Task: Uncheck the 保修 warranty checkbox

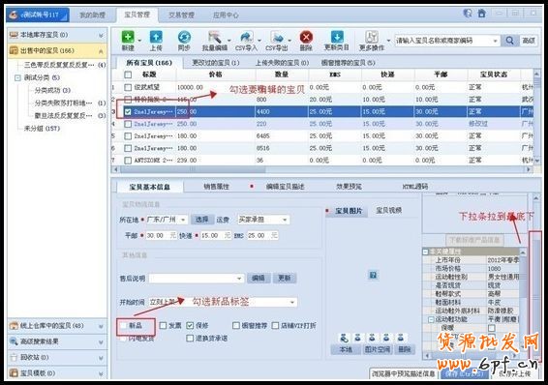Action: tap(190, 325)
